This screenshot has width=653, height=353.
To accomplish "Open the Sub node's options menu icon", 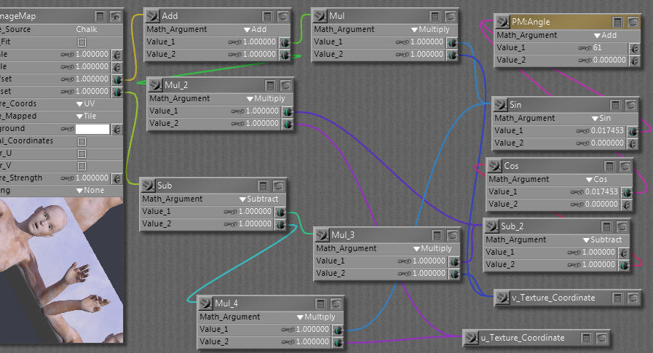I will tap(263, 186).
